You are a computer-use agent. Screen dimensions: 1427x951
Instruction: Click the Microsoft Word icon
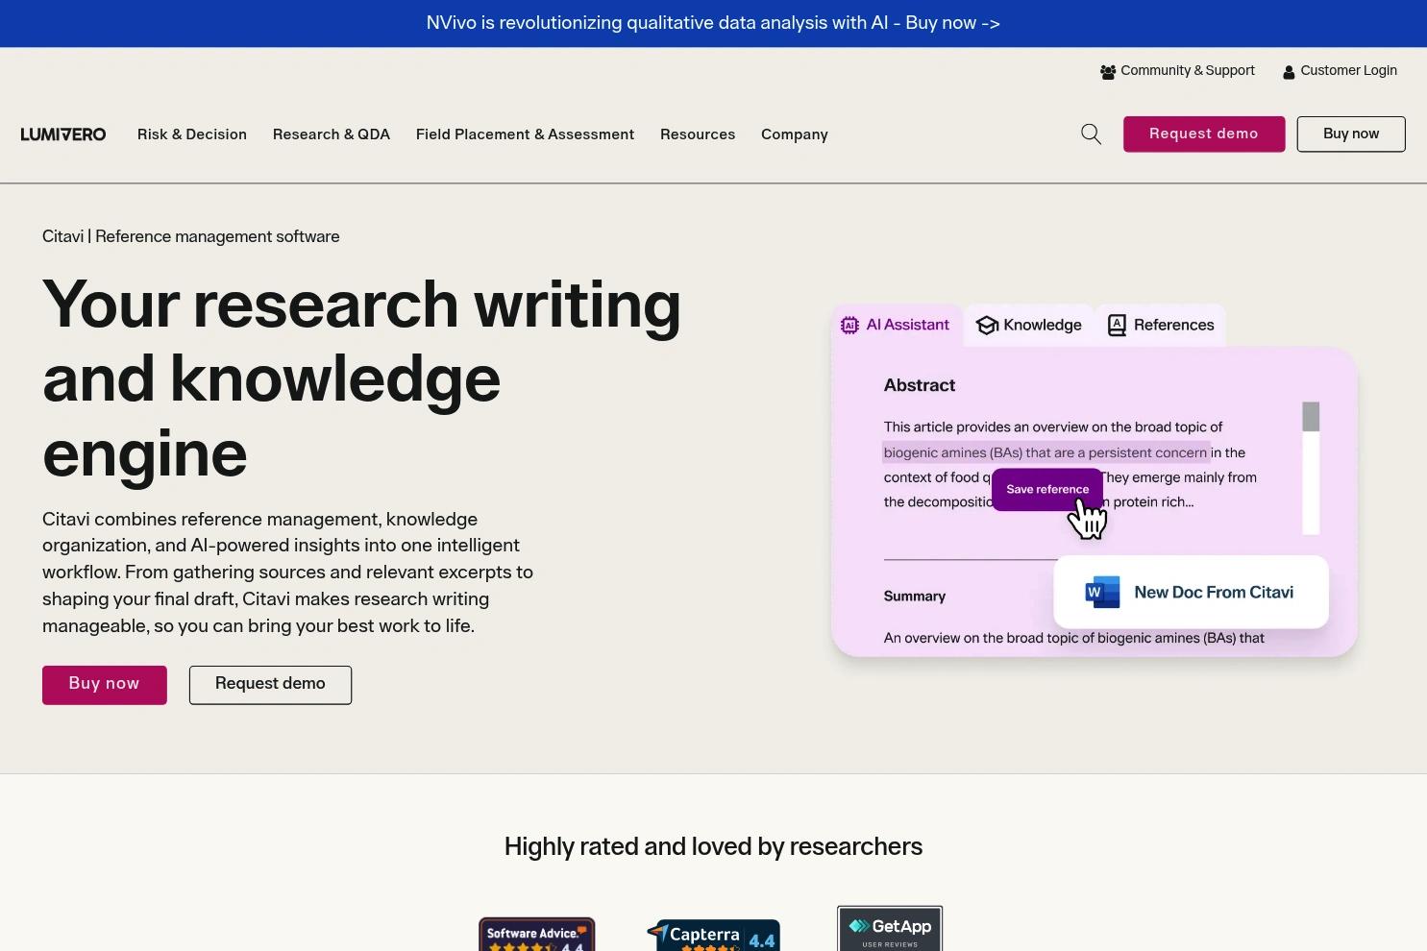tap(1102, 593)
